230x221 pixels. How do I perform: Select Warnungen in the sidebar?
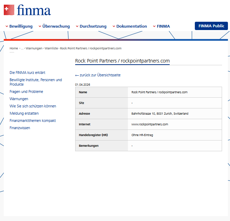coord(19,99)
